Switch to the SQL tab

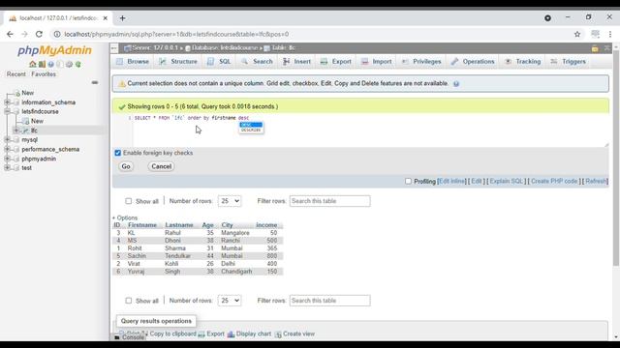tap(219, 62)
